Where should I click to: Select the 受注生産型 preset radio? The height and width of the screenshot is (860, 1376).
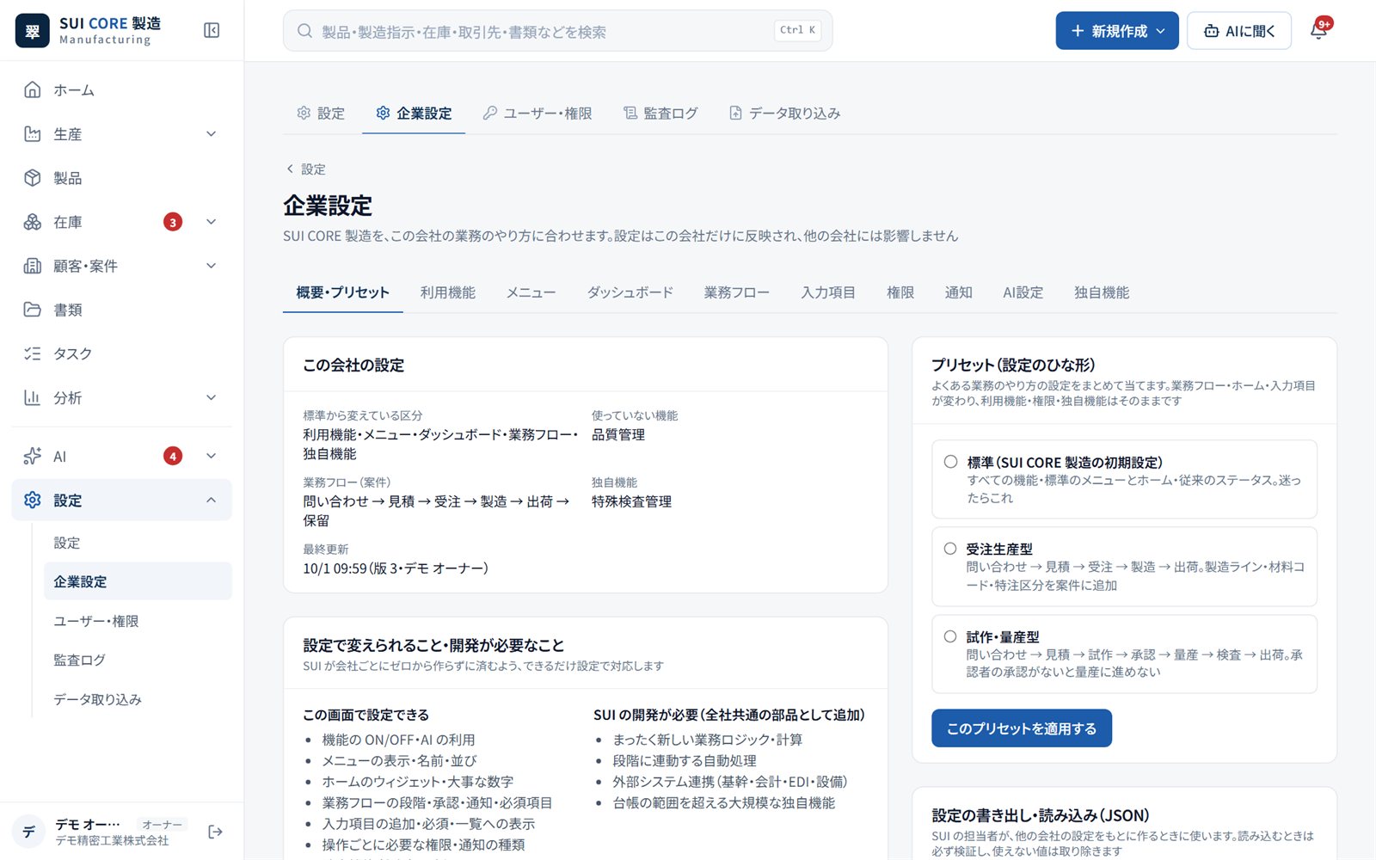point(950,549)
